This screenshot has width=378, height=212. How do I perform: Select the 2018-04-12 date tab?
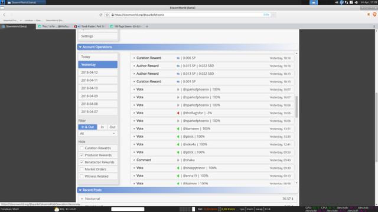click(x=97, y=72)
